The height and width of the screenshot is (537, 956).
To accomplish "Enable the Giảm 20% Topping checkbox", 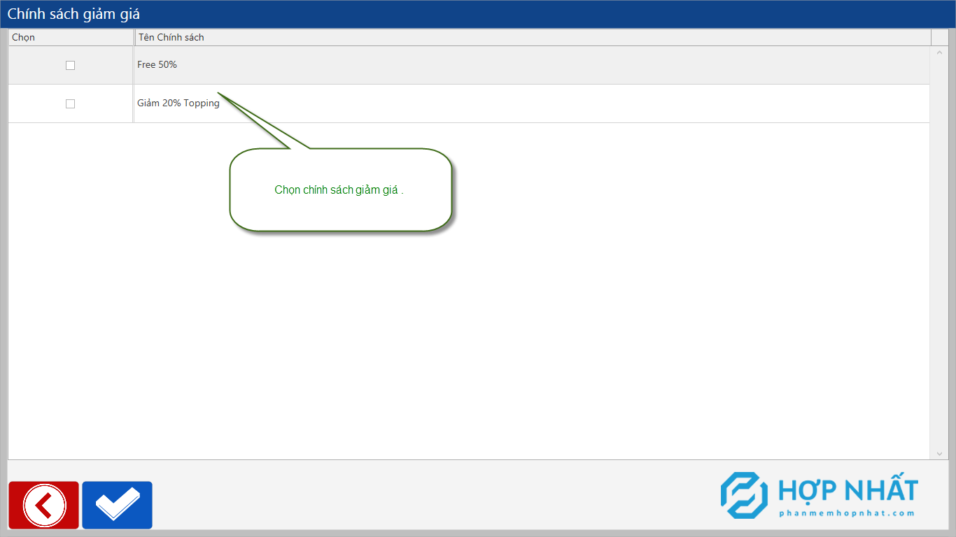I will 70,103.
